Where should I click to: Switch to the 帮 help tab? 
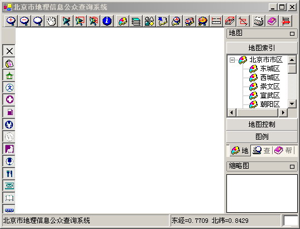[x=283, y=150]
